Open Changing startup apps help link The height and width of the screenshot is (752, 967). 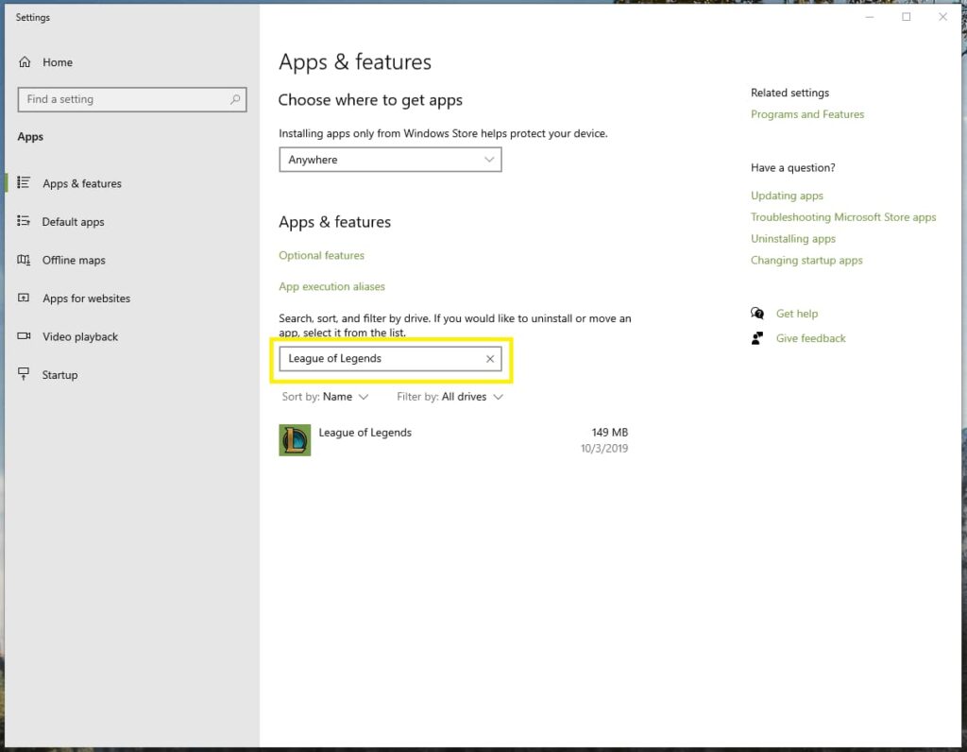point(806,261)
